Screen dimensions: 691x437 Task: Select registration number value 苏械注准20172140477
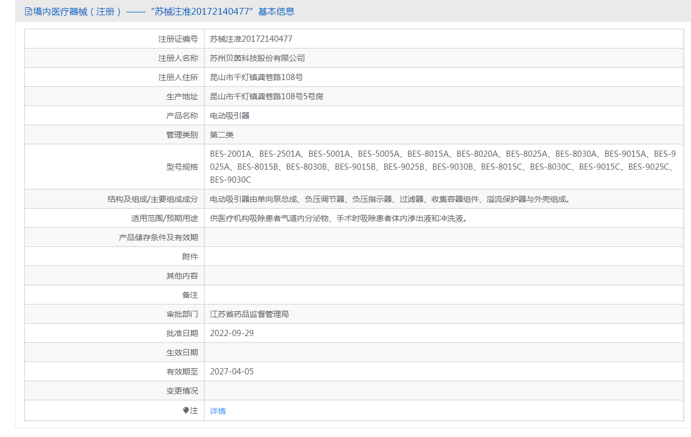(x=251, y=39)
